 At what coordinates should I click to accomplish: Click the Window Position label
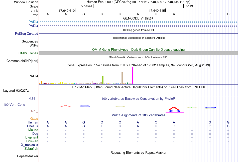tap(26, 2)
